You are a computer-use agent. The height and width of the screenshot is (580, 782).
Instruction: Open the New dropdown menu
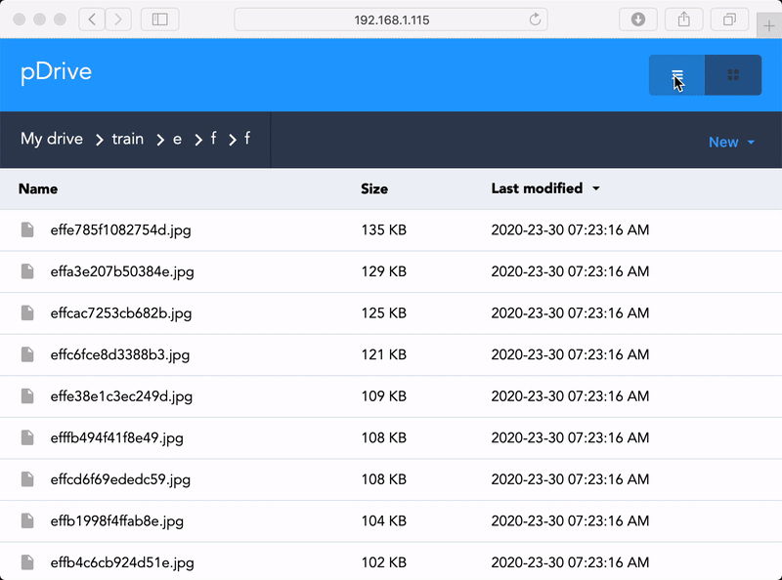(x=731, y=142)
